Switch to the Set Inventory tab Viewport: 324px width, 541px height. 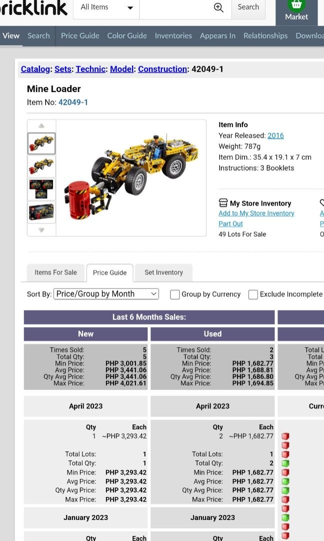point(163,273)
